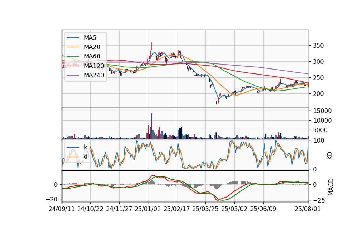Click the 250 price axis label

(318, 78)
